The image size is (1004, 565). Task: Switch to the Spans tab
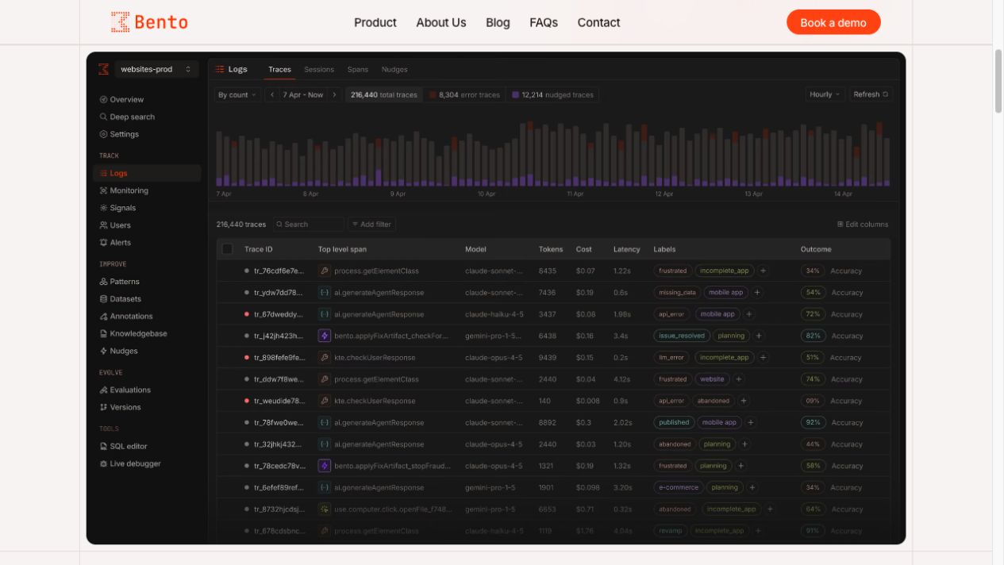click(357, 69)
